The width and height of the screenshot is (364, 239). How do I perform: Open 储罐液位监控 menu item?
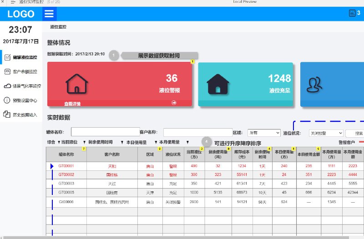click(x=25, y=57)
